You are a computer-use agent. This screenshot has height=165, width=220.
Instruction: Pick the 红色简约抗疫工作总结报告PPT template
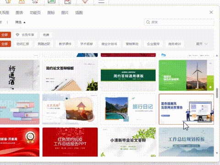click(70, 142)
